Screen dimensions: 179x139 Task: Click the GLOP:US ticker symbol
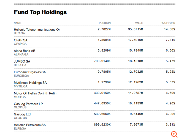20,107
